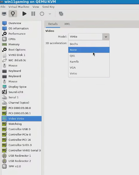
Task: Click the Boot Options gear icon
Action: [x=5, y=50]
